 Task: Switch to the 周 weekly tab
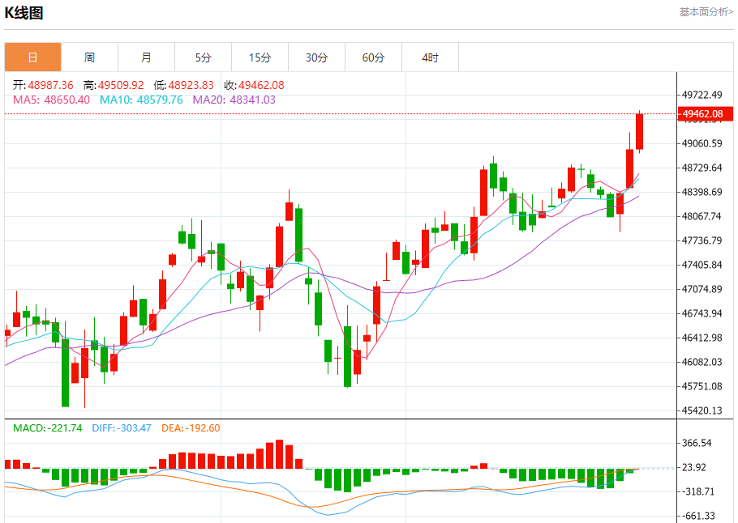[89, 57]
